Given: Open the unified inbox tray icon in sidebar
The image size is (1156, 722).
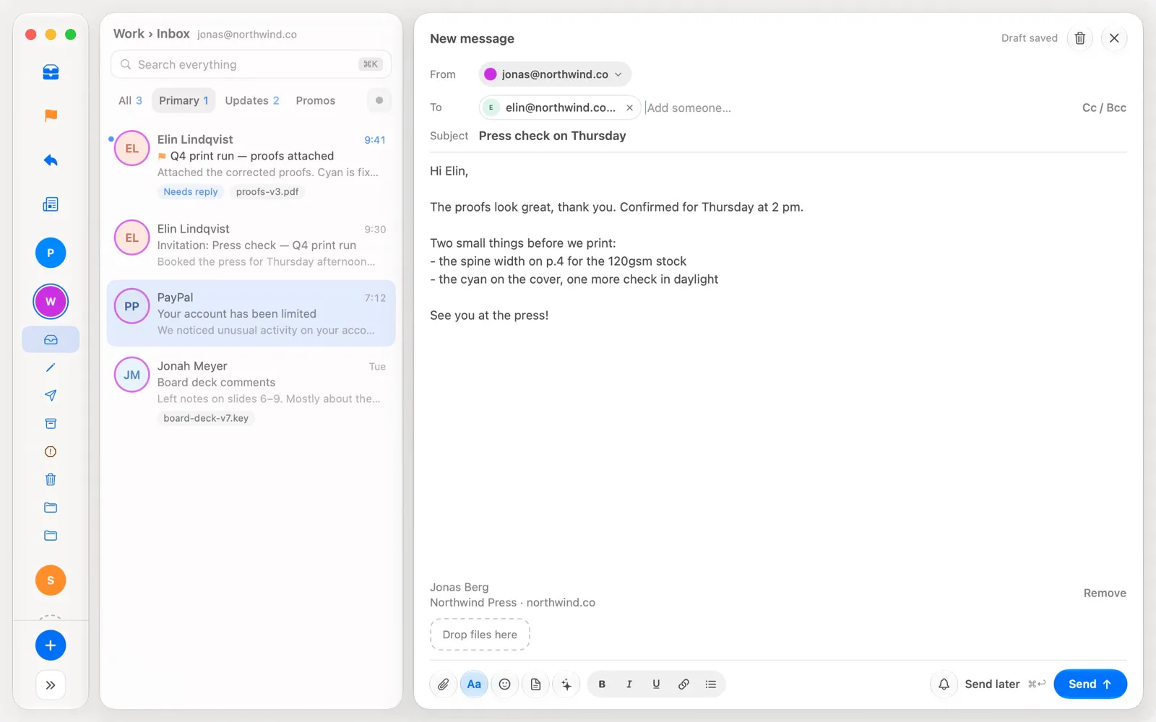Looking at the screenshot, I should point(51,72).
